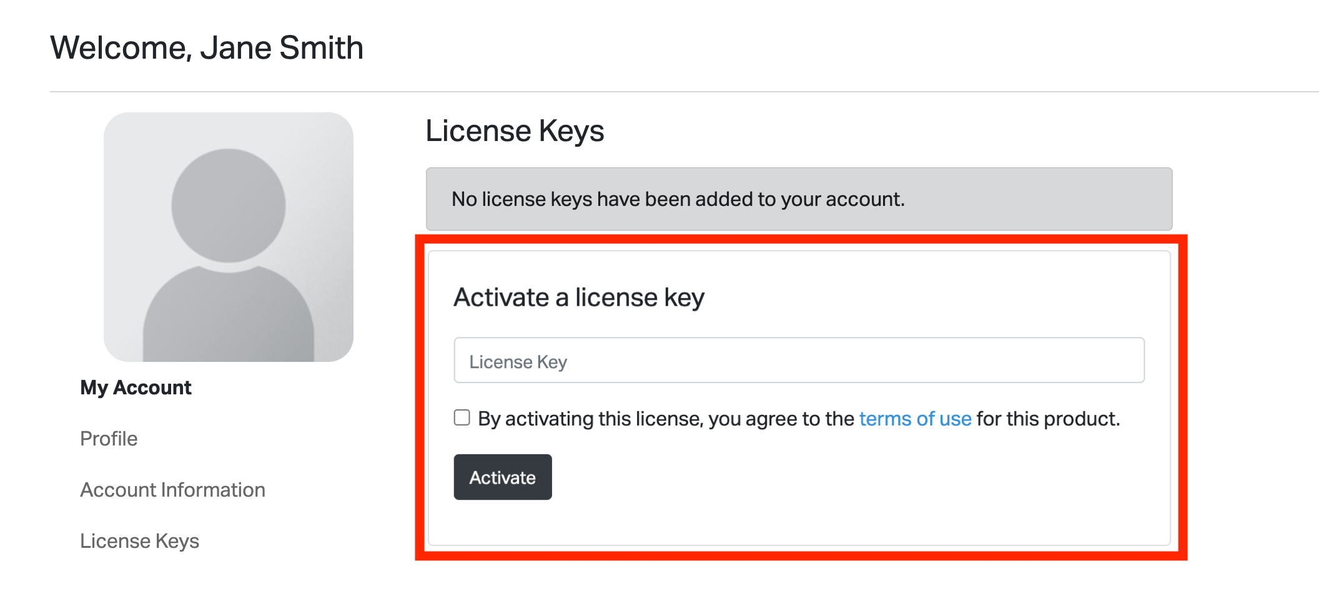Click the horizontal divider below the welcome heading
This screenshot has height=599, width=1319.
coord(684,92)
